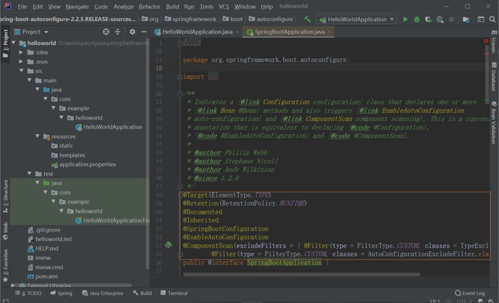This screenshot has height=303, width=499.
Task: Switch to HelloWorldApplication.java editor tab
Action: pyautogui.click(x=197, y=32)
